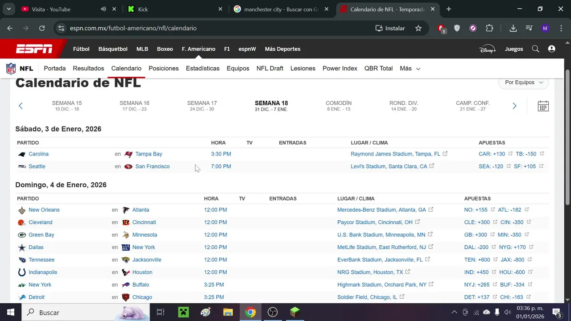Click the SEA: -120 betting odds
The height and width of the screenshot is (321, 571).
[x=491, y=166]
